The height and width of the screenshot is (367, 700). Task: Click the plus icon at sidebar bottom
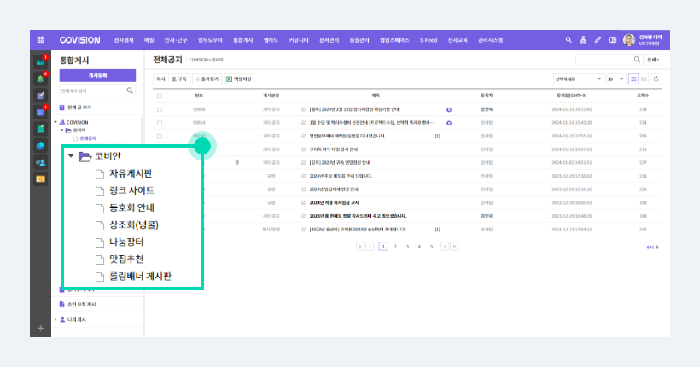pyautogui.click(x=41, y=328)
